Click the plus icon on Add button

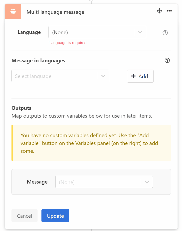click(133, 76)
